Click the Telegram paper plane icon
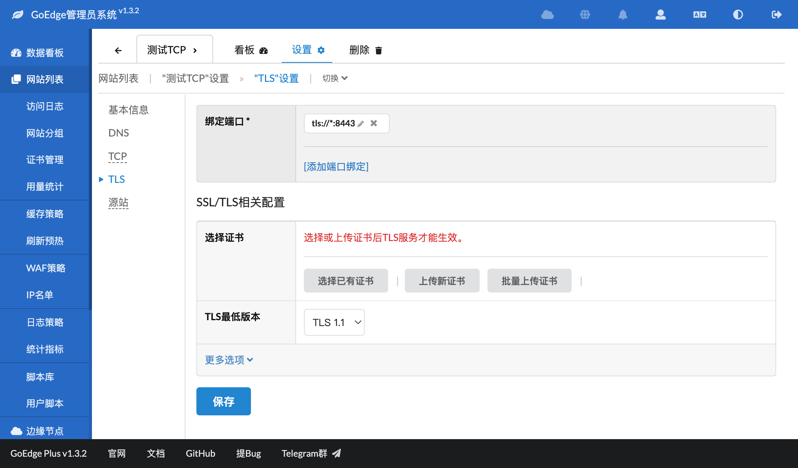Screen dimensions: 798x468 coord(337,453)
